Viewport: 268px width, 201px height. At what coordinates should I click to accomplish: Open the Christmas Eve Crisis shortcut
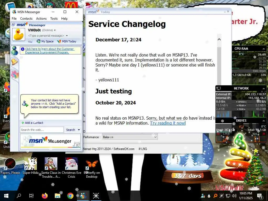tap(71, 168)
